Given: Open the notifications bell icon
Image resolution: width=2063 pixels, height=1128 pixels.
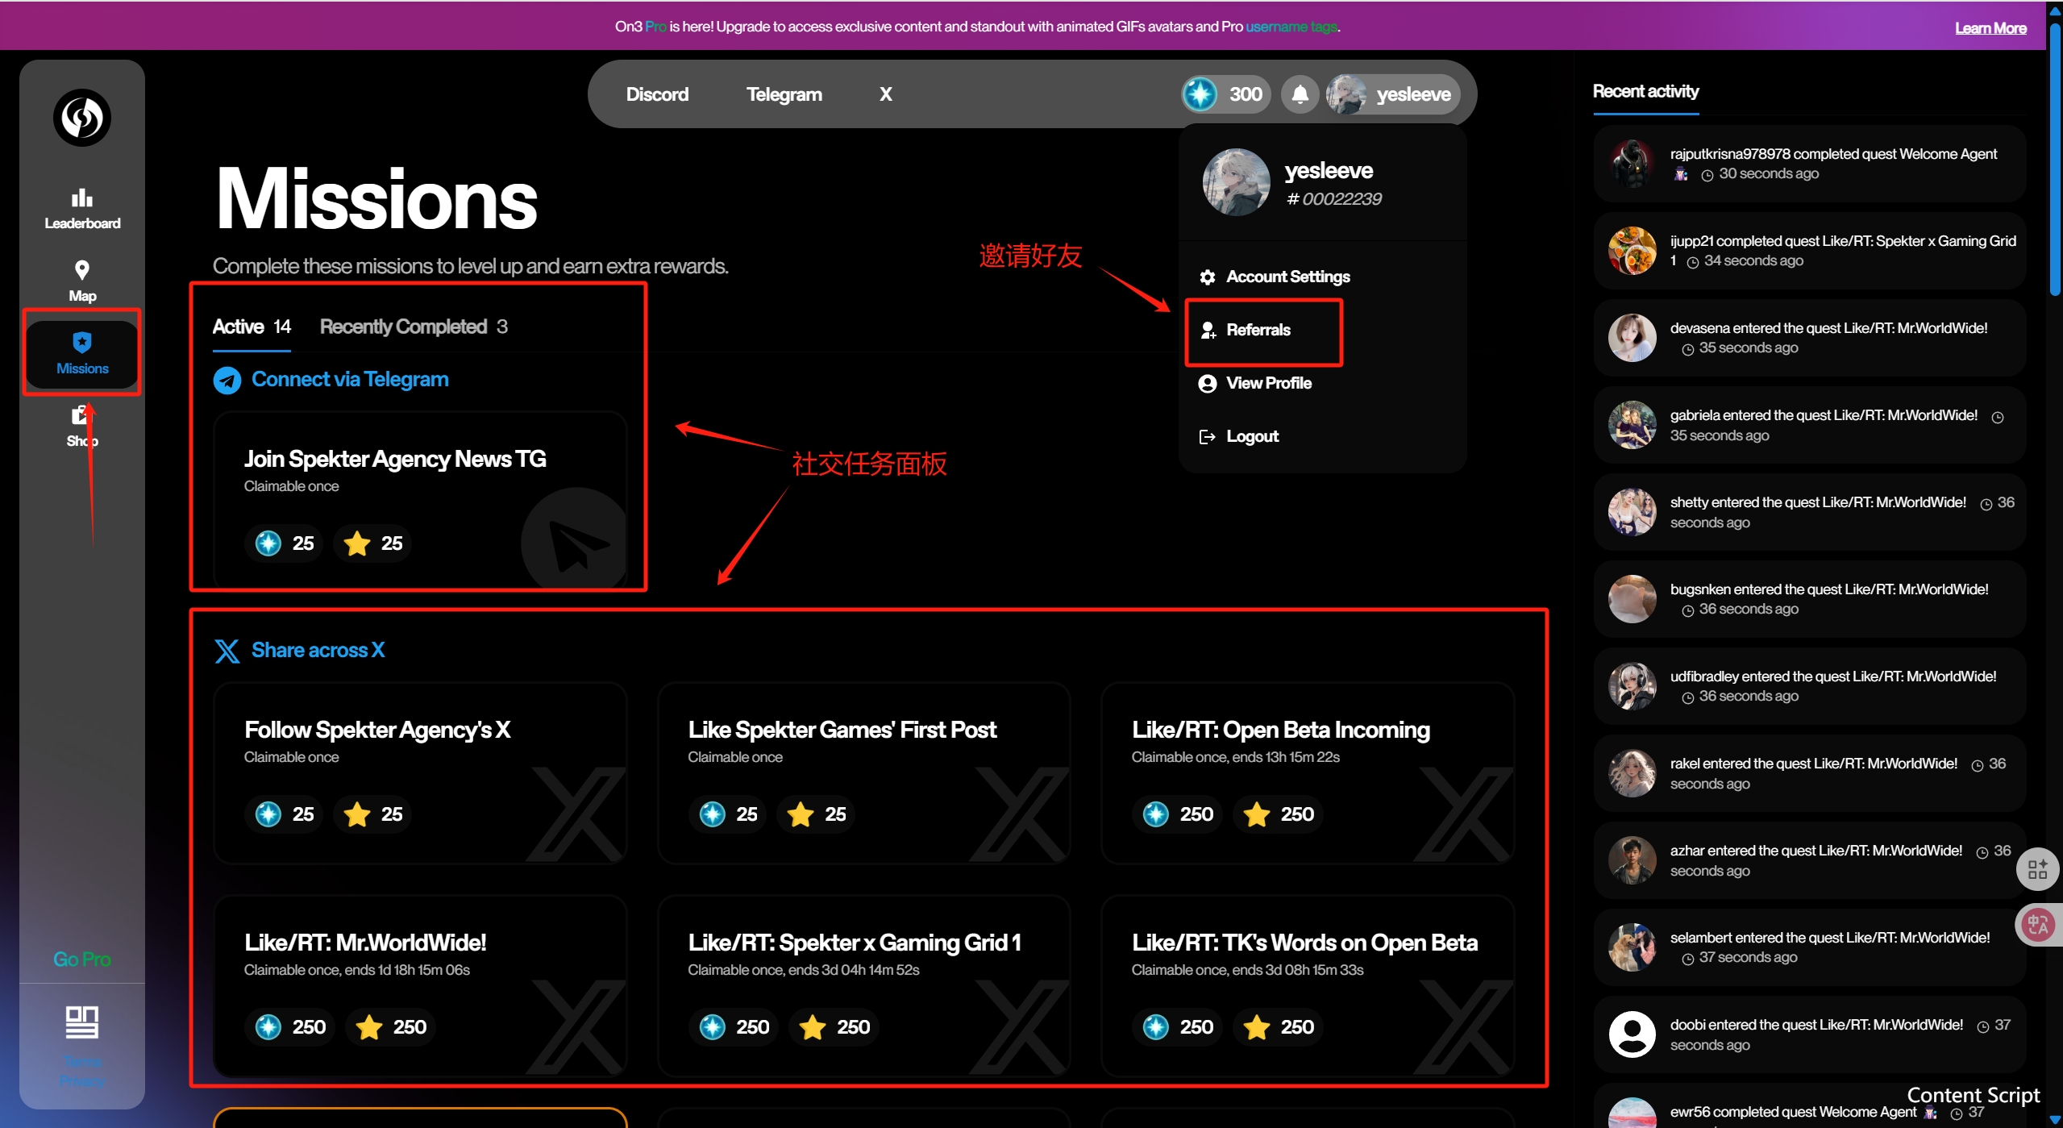Looking at the screenshot, I should 1300,94.
